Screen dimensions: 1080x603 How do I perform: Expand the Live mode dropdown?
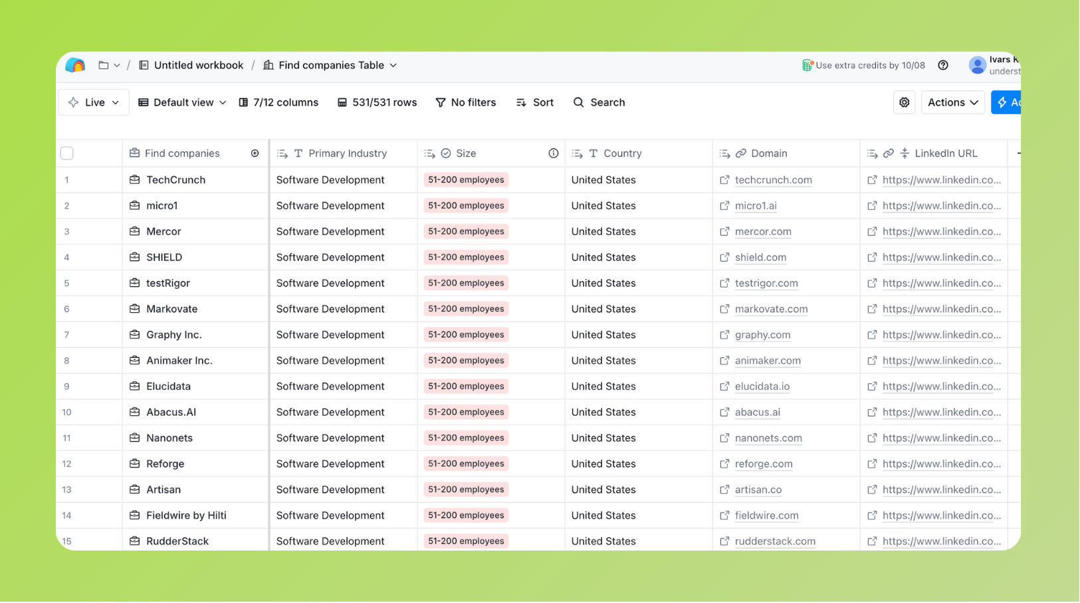click(x=94, y=102)
